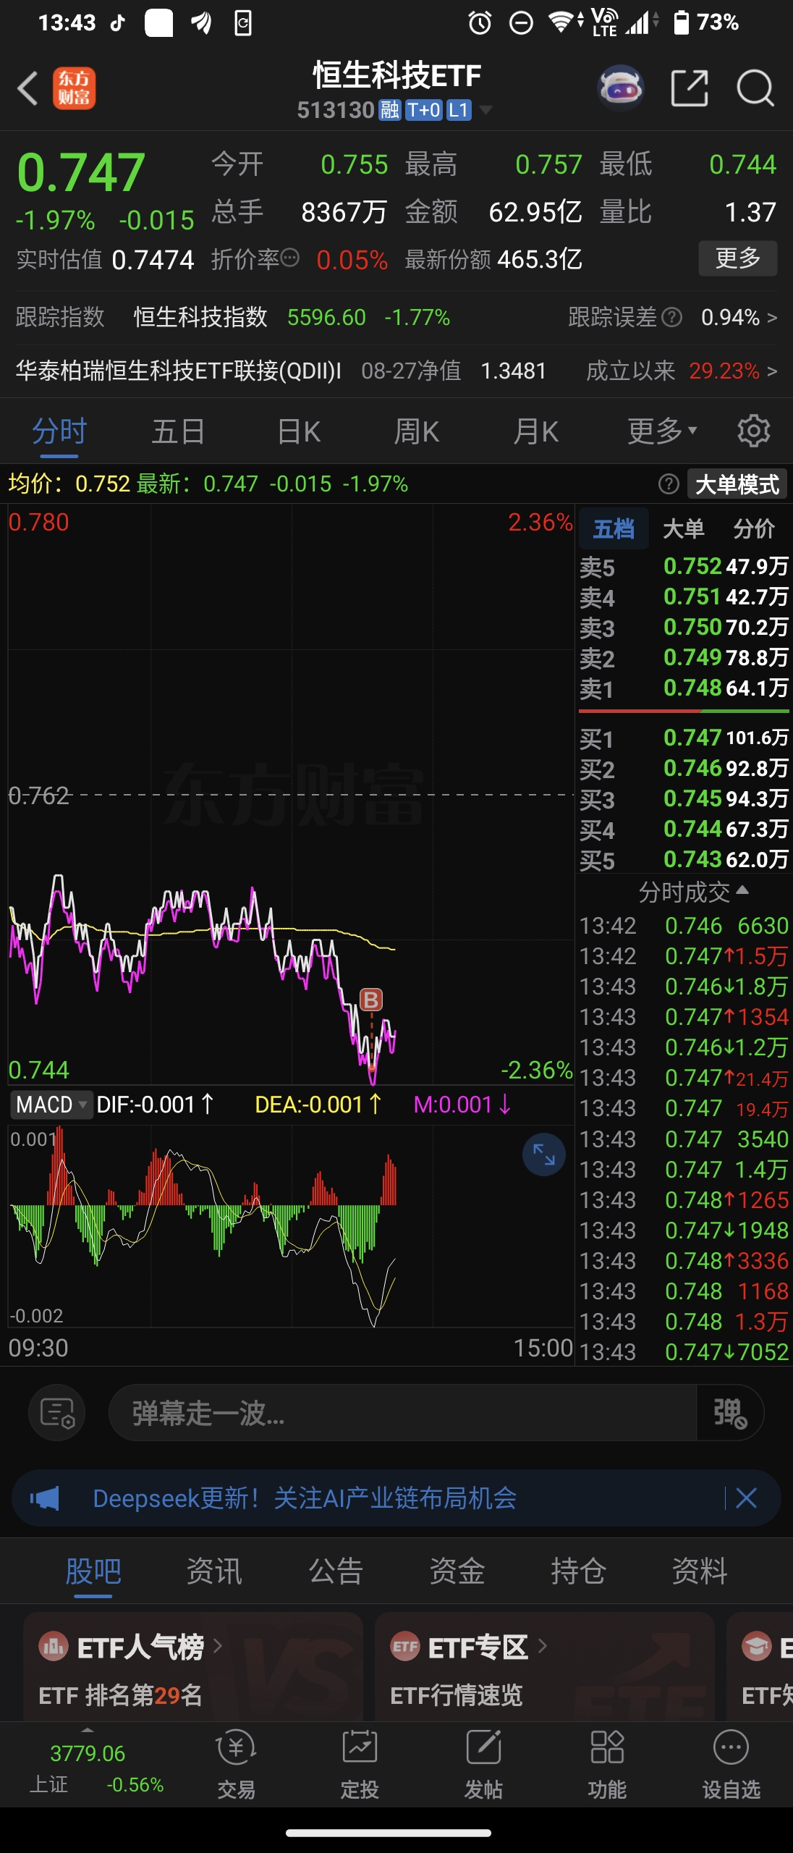Tap the 大单模式 help question icon
Screen dimensions: 793x1853
669,484
